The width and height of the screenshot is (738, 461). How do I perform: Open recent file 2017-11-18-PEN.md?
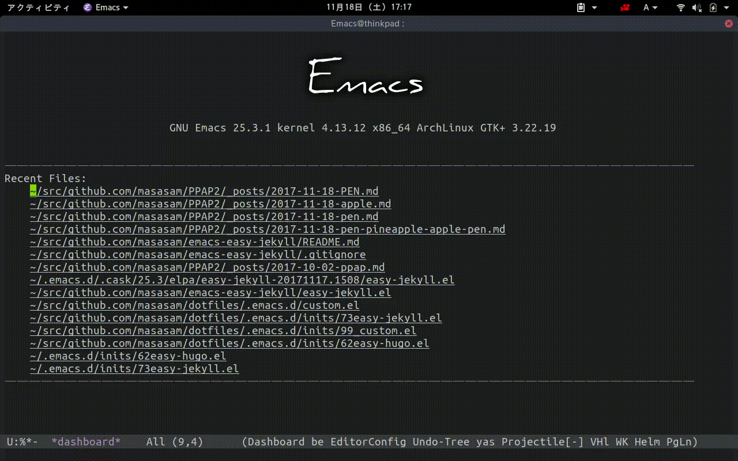pyautogui.click(x=204, y=191)
